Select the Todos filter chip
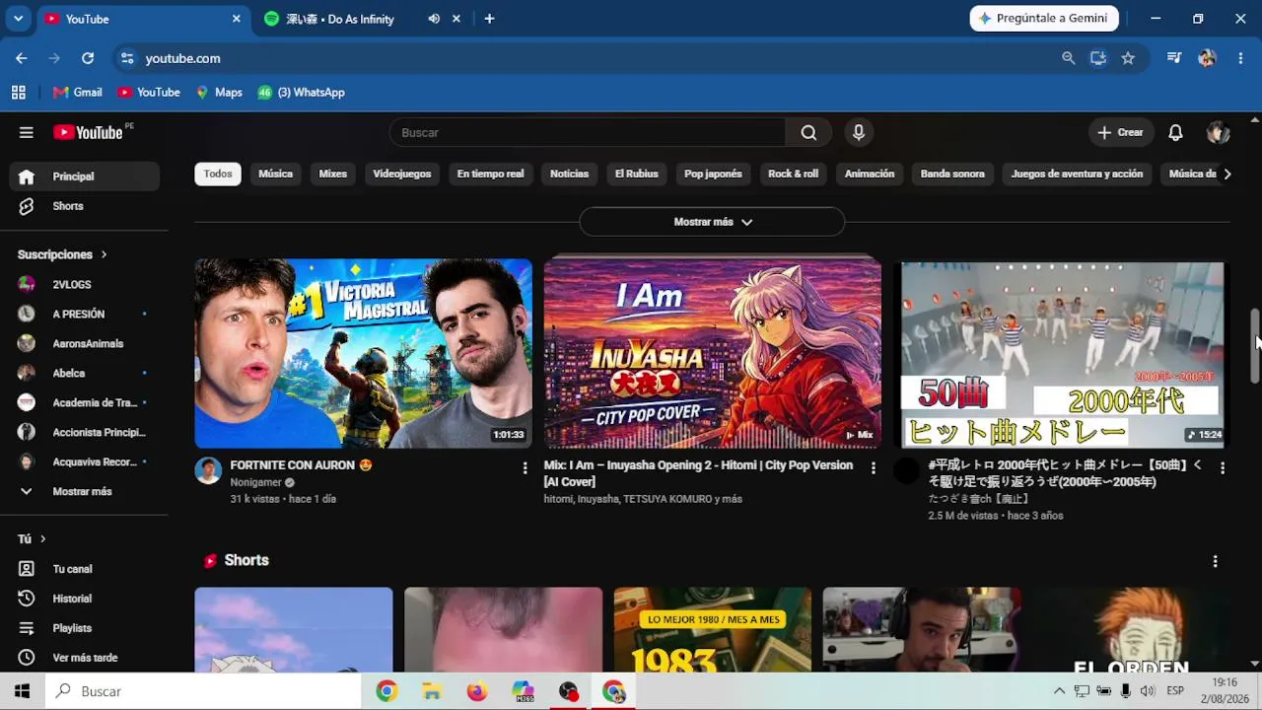Screen dimensions: 1262x710 218,174
